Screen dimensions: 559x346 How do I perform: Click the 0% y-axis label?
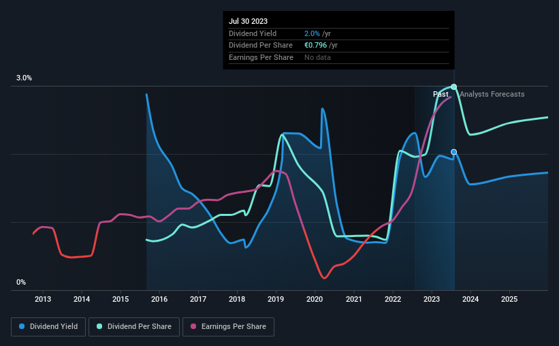click(x=21, y=282)
